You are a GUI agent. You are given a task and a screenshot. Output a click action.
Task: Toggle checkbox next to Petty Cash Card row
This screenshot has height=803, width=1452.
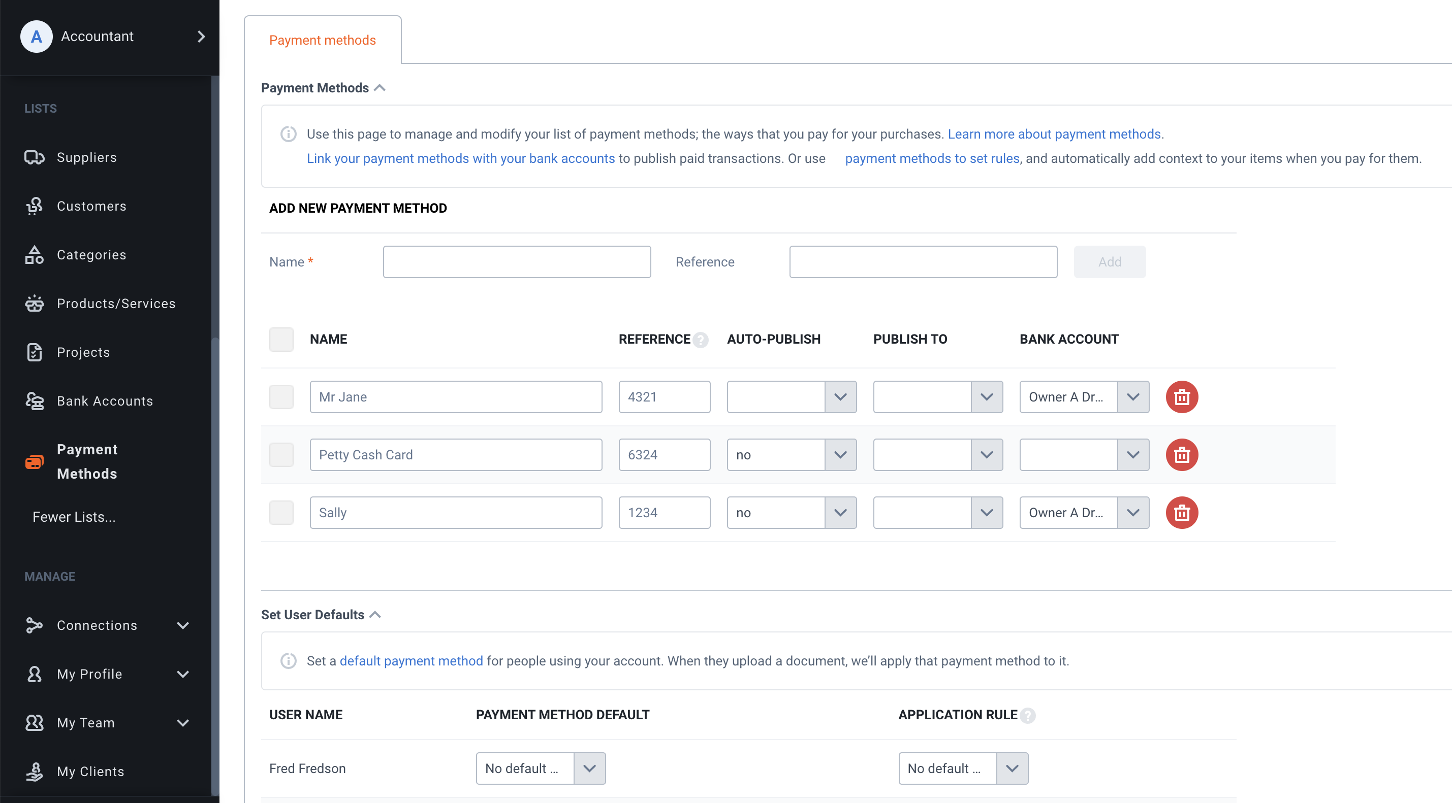click(280, 454)
